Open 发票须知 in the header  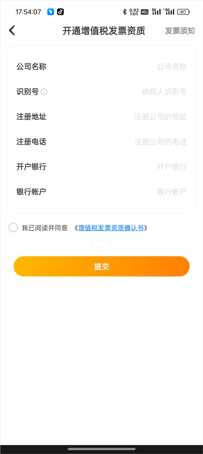tap(180, 30)
